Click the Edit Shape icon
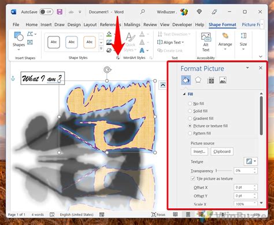274x225 pixels. pos(30,34)
